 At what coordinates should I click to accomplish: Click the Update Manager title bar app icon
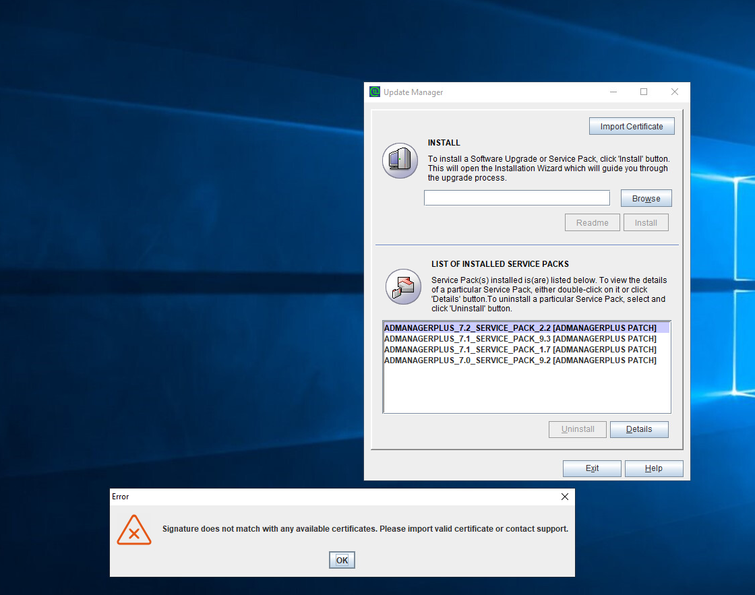tap(375, 92)
